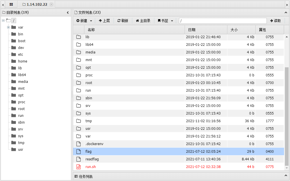Click the Read (读取) button
This screenshot has height=181, width=290.
(276, 21)
